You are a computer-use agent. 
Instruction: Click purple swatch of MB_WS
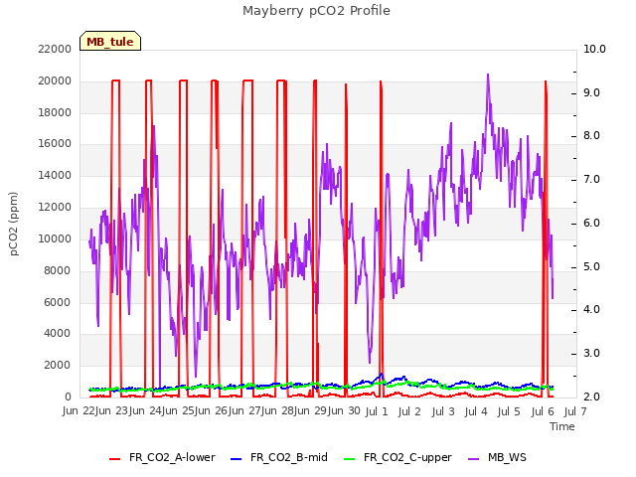[473, 459]
